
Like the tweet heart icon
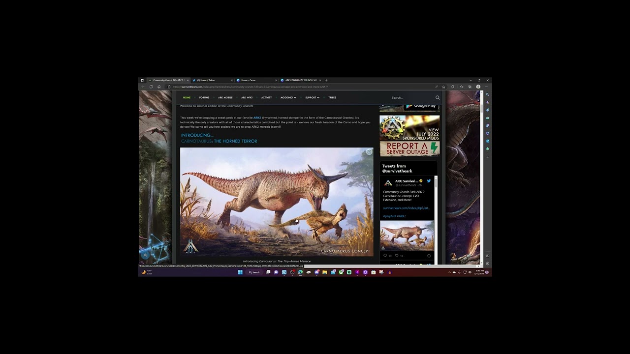click(397, 256)
